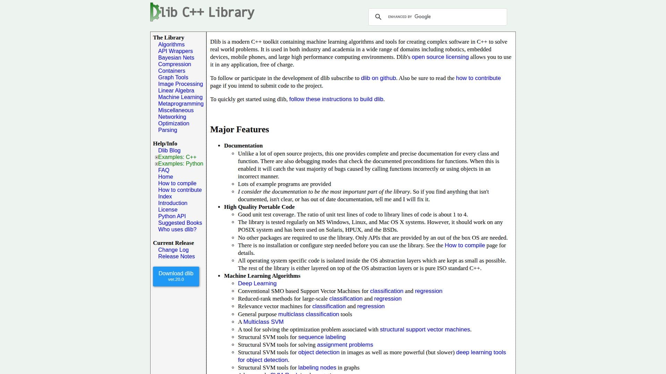666x374 pixels.
Task: Go to the Home link
Action: point(165,177)
